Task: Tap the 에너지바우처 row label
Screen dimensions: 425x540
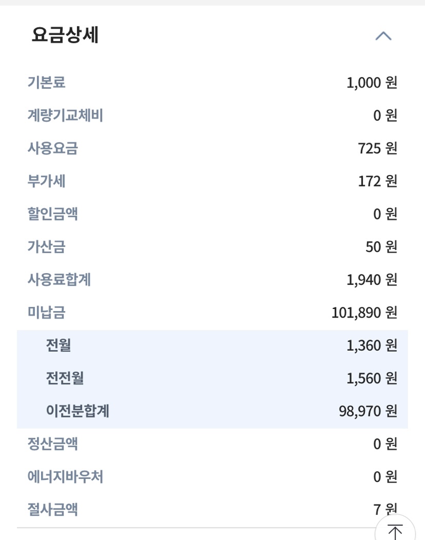Action: pos(65,477)
